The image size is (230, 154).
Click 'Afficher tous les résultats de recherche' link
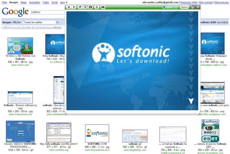pos(31,27)
